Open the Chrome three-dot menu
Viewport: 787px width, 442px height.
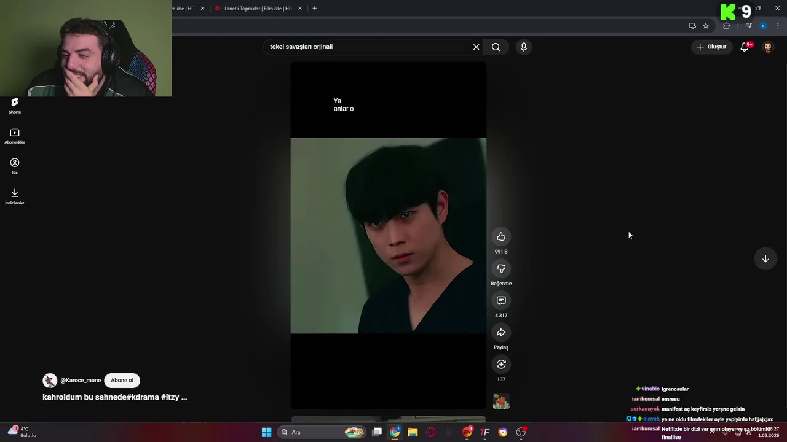(778, 26)
